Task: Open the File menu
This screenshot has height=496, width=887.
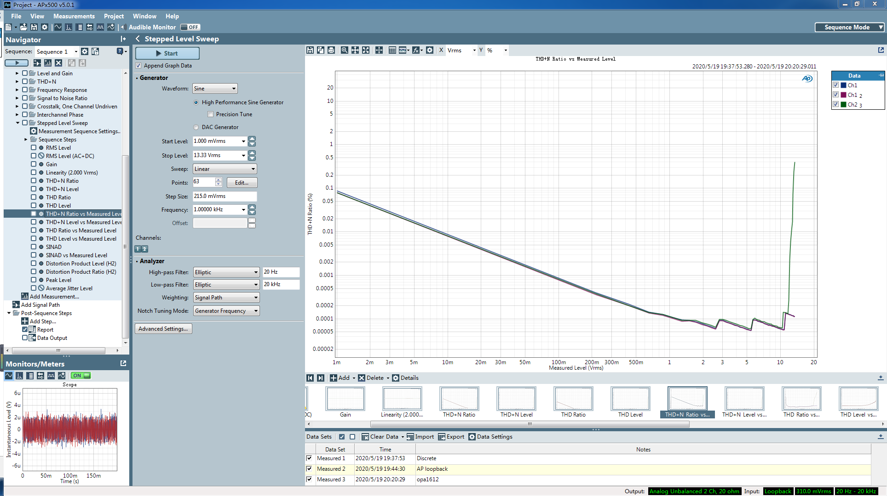Action: tap(16, 16)
